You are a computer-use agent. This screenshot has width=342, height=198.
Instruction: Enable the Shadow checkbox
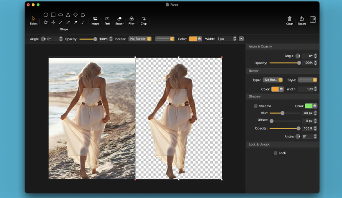pyautogui.click(x=255, y=106)
